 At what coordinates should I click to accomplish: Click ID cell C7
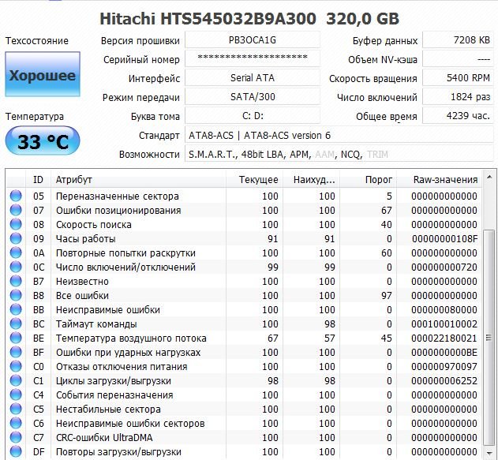click(39, 437)
